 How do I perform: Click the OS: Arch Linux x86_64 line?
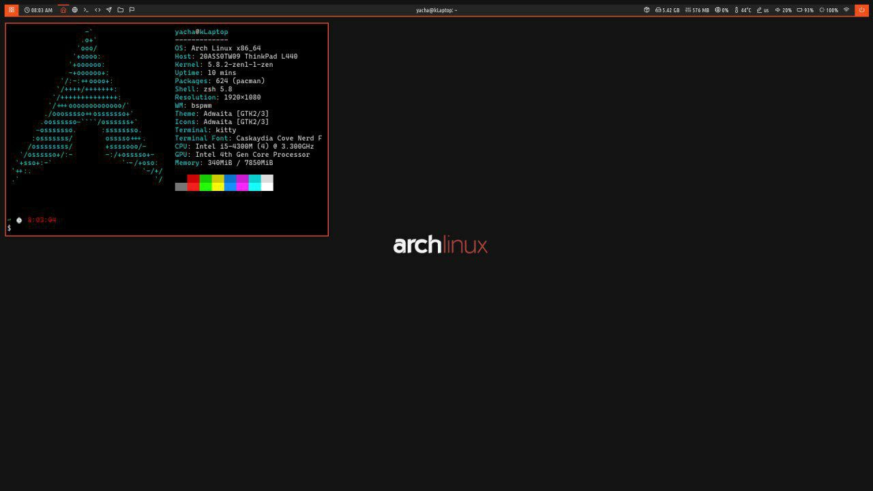[x=218, y=48]
